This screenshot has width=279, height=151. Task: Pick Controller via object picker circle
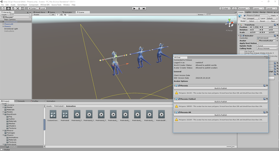pyautogui.click(x=277, y=38)
